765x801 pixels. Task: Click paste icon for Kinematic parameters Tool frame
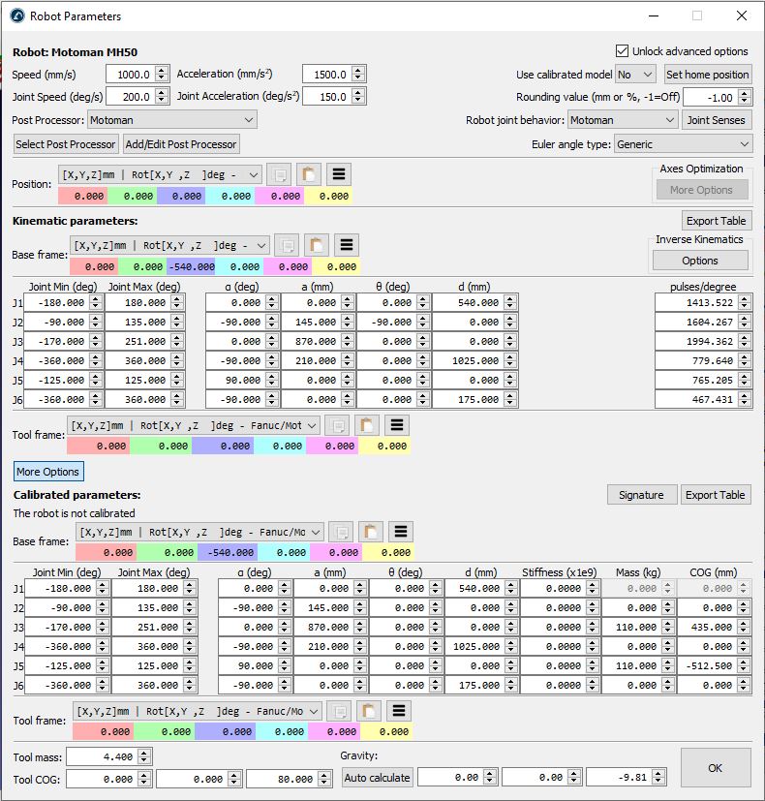tap(366, 425)
